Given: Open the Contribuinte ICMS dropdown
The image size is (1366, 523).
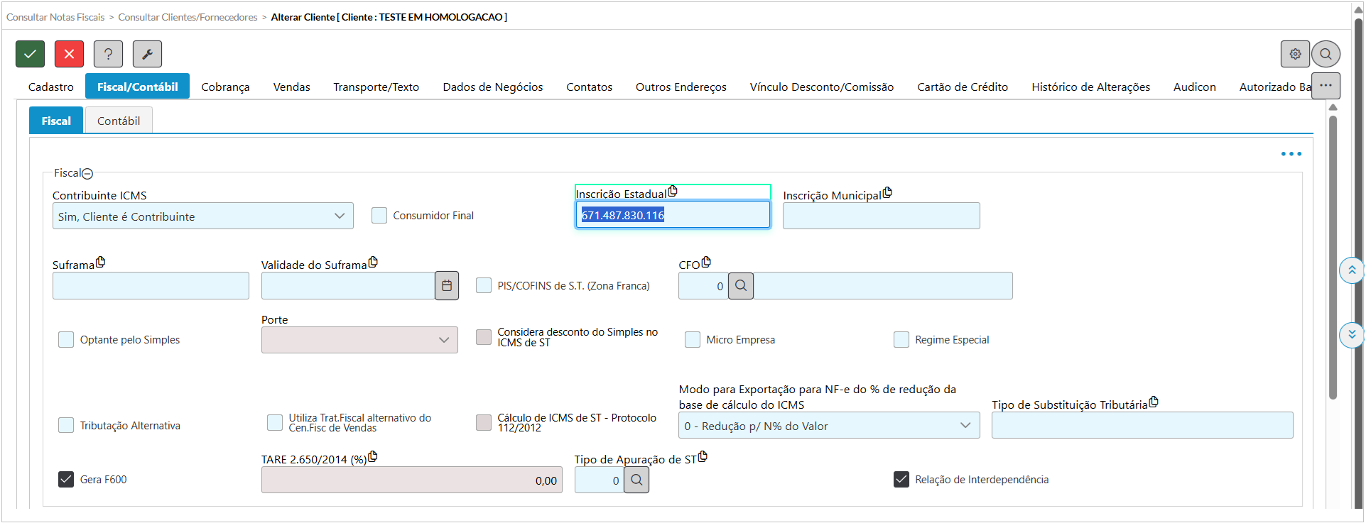Looking at the screenshot, I should pos(202,216).
